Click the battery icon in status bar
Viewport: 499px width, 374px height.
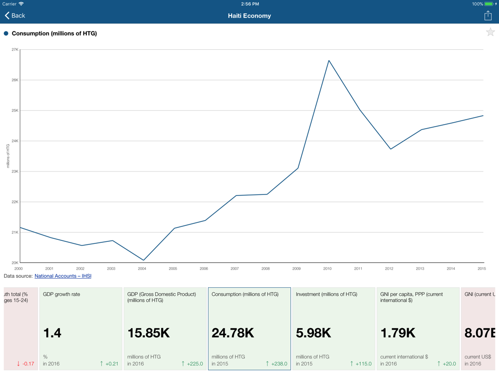(490, 4)
